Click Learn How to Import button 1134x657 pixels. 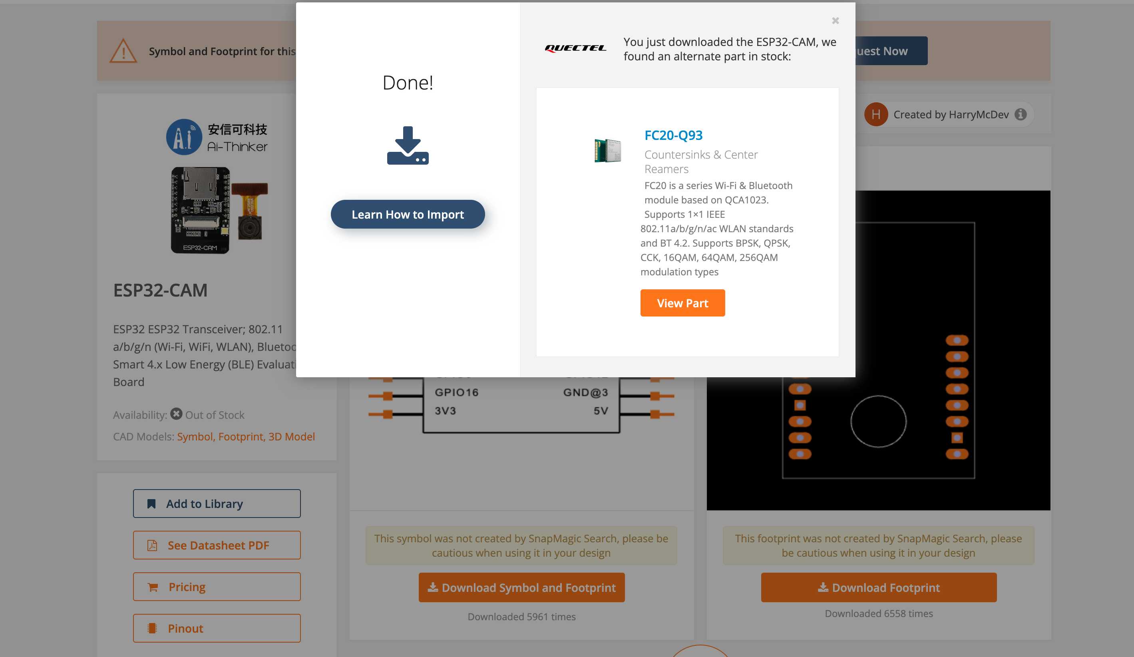(408, 214)
